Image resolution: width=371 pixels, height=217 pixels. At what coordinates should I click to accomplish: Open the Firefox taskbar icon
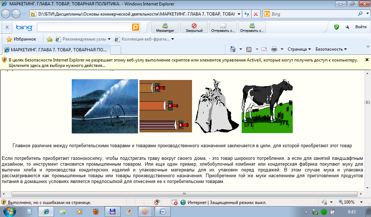click(96, 212)
